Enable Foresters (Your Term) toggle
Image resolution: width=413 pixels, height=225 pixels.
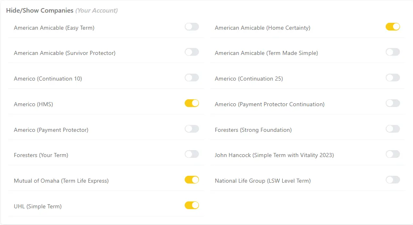click(192, 154)
